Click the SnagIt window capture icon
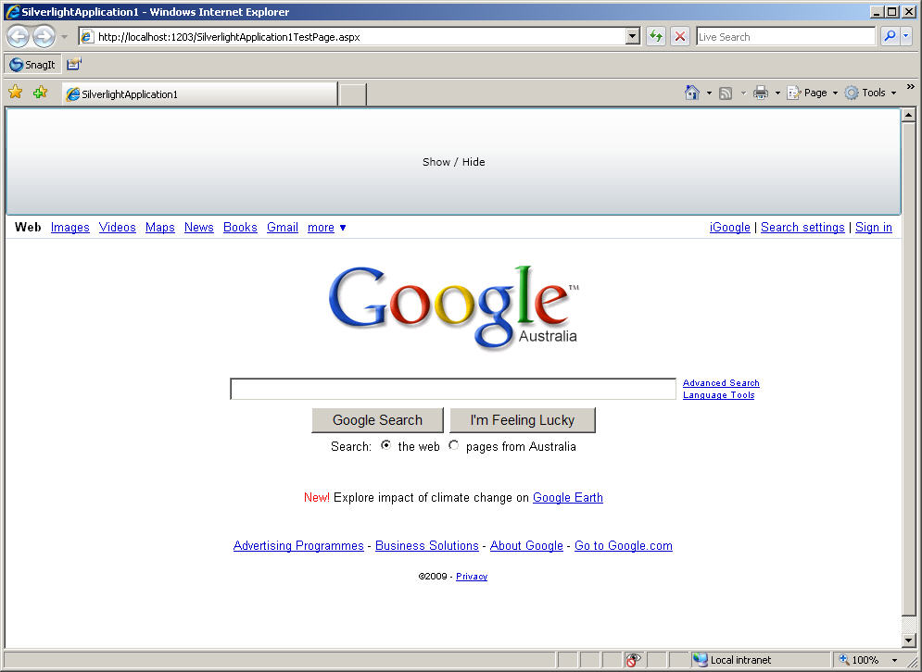The image size is (922, 672). pos(73,65)
